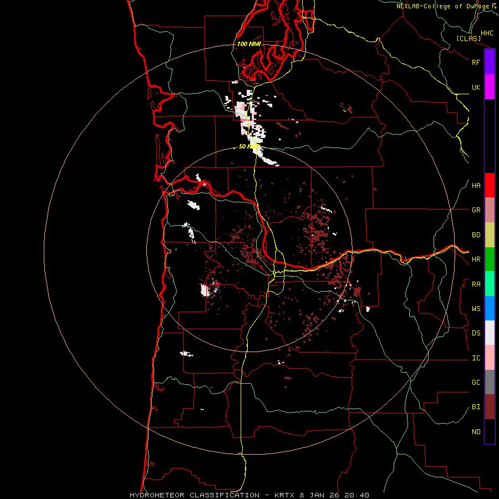Click the RF legend label

coord(476,62)
